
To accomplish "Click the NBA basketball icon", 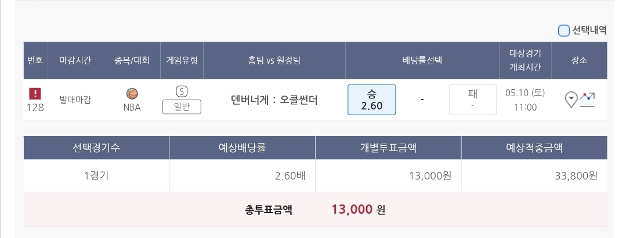I will pos(132,93).
